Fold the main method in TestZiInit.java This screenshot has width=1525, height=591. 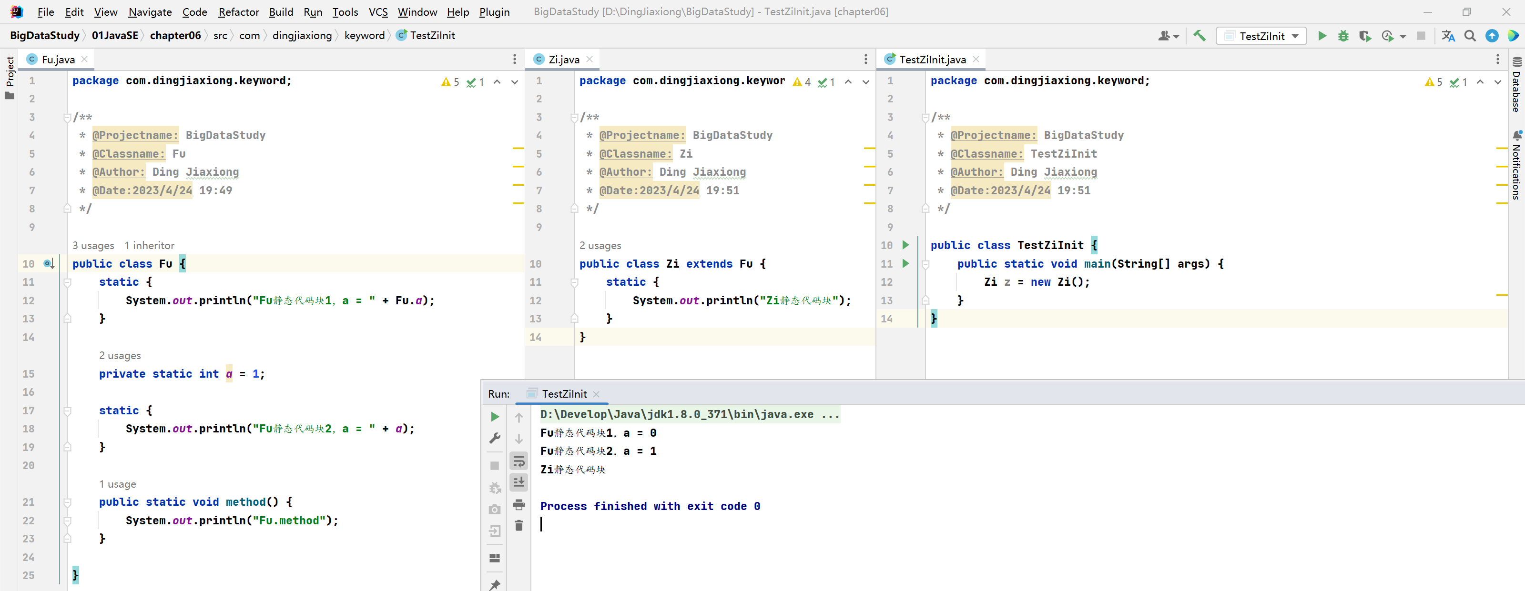tap(925, 264)
